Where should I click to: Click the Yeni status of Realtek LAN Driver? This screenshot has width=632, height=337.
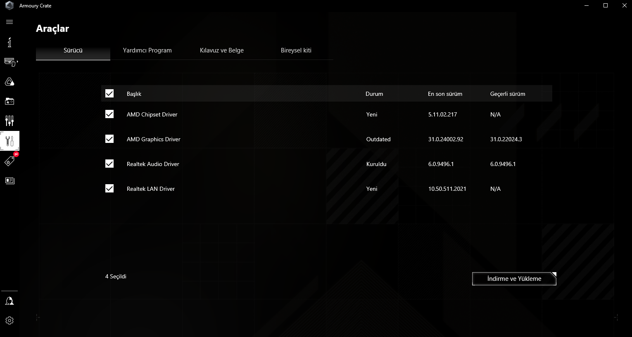pyautogui.click(x=372, y=189)
